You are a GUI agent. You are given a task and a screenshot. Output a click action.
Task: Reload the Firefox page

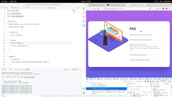coord(95,9)
